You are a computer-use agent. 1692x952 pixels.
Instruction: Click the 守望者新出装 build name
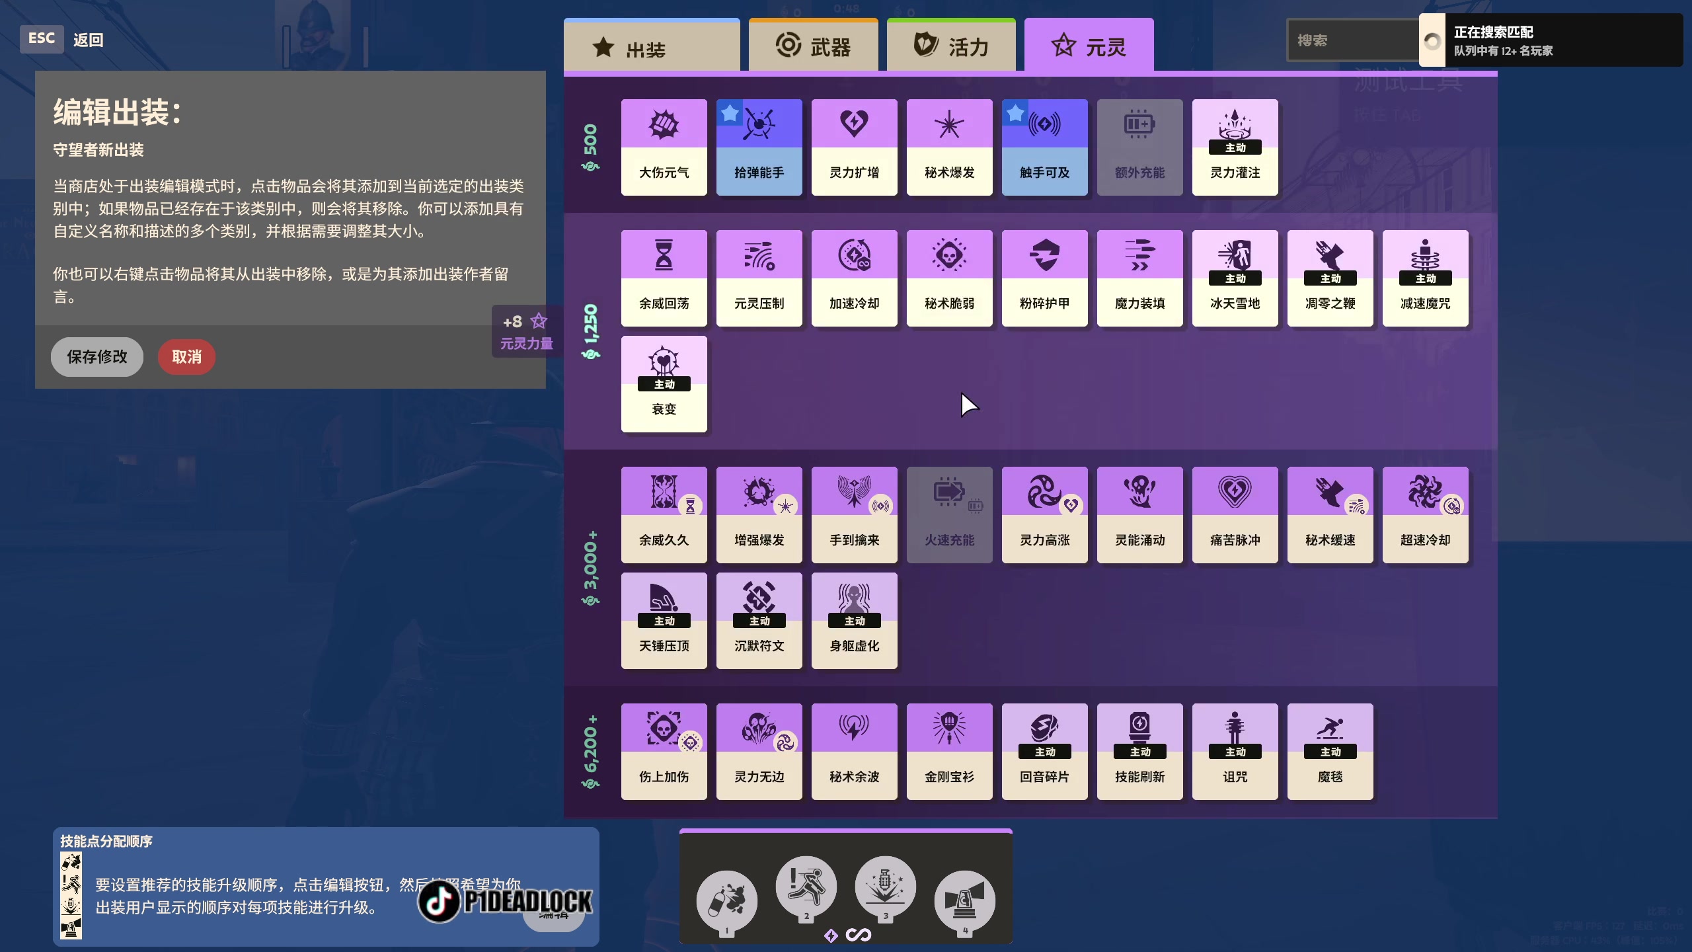[98, 150]
